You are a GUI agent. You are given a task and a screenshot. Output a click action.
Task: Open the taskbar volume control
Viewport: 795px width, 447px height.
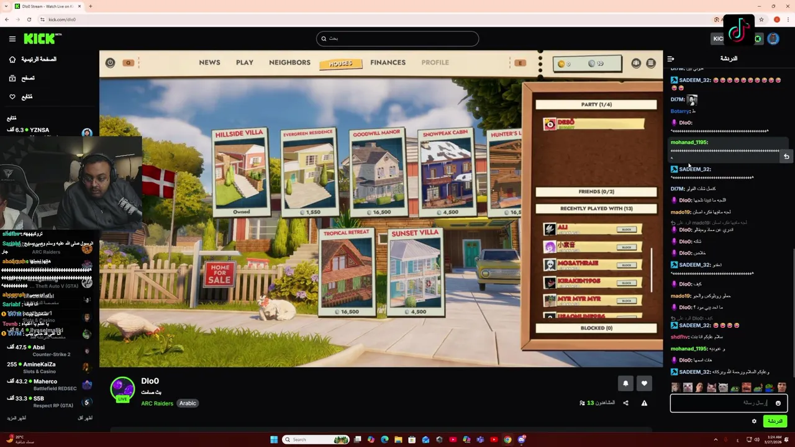(756, 440)
